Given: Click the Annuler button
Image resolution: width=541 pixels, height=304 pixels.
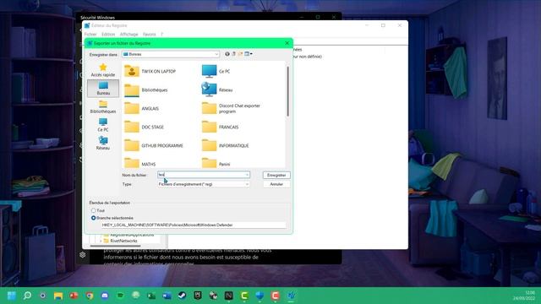Looking at the screenshot, I should pos(276,184).
